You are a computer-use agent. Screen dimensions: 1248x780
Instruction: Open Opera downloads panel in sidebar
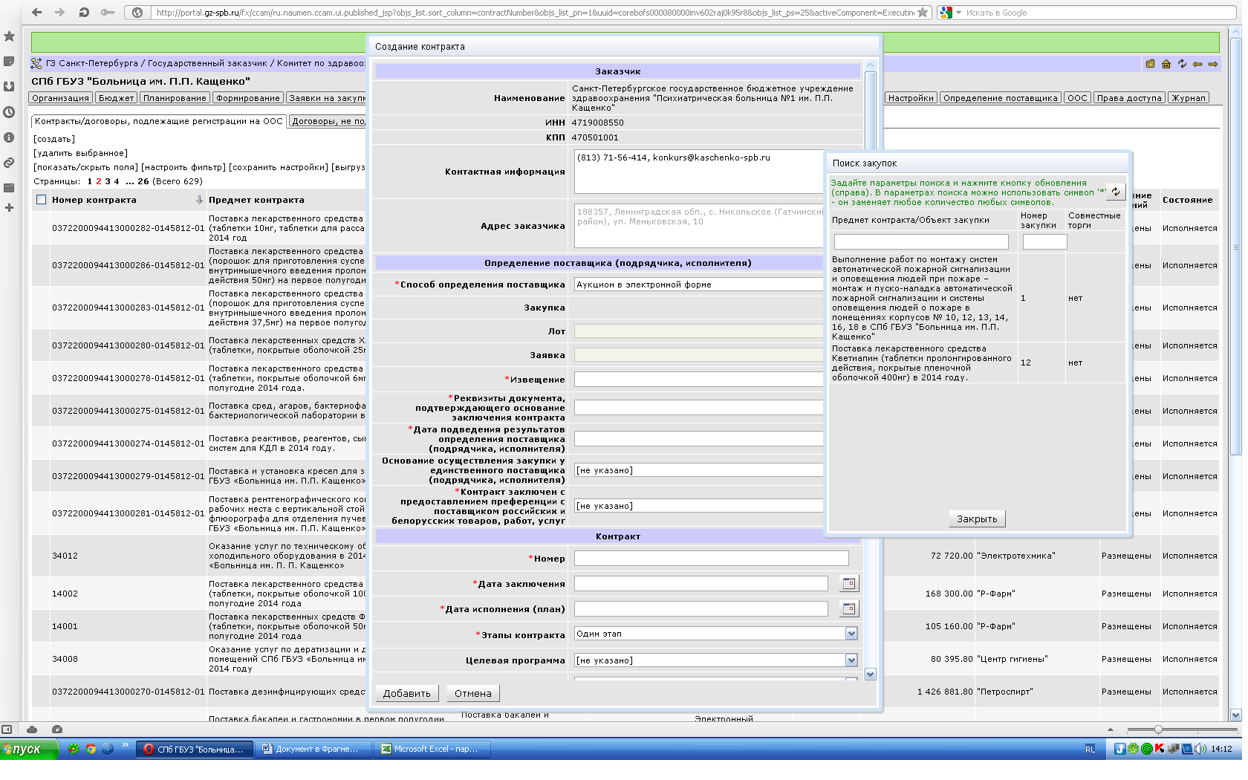point(9,87)
